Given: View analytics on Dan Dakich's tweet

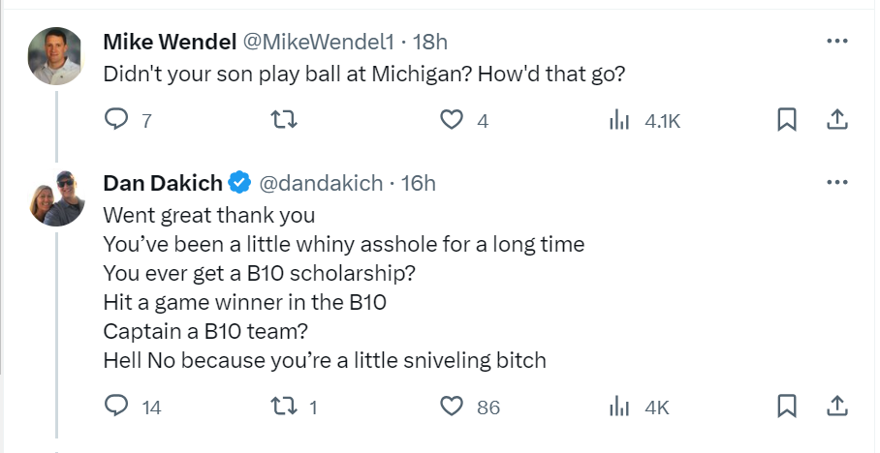Looking at the screenshot, I should [617, 408].
